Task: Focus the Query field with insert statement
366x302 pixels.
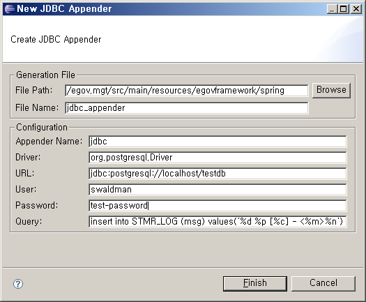Action: coord(218,221)
